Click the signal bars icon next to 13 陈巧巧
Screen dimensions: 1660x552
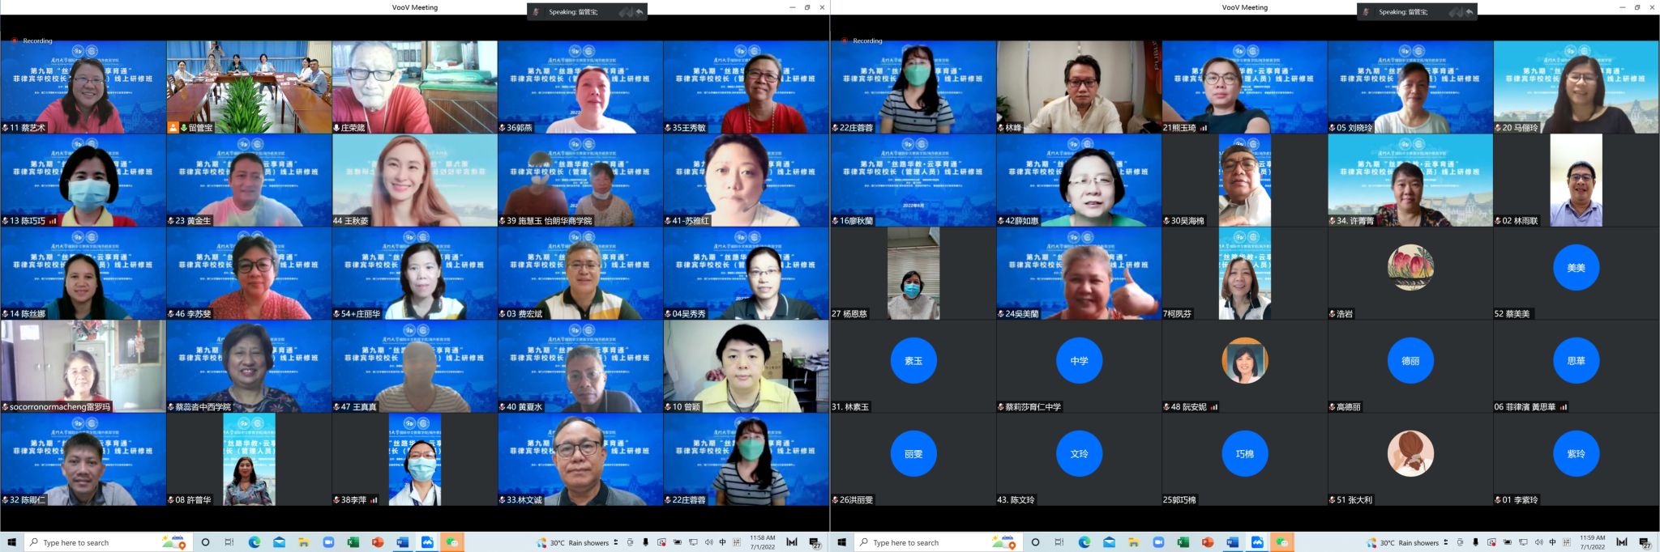(x=53, y=221)
